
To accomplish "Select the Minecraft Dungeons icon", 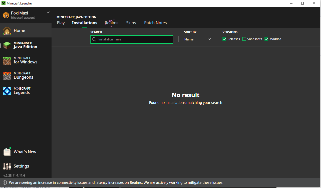I will pyautogui.click(x=7, y=76).
